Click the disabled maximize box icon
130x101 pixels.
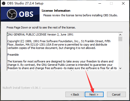(x=111, y=3)
